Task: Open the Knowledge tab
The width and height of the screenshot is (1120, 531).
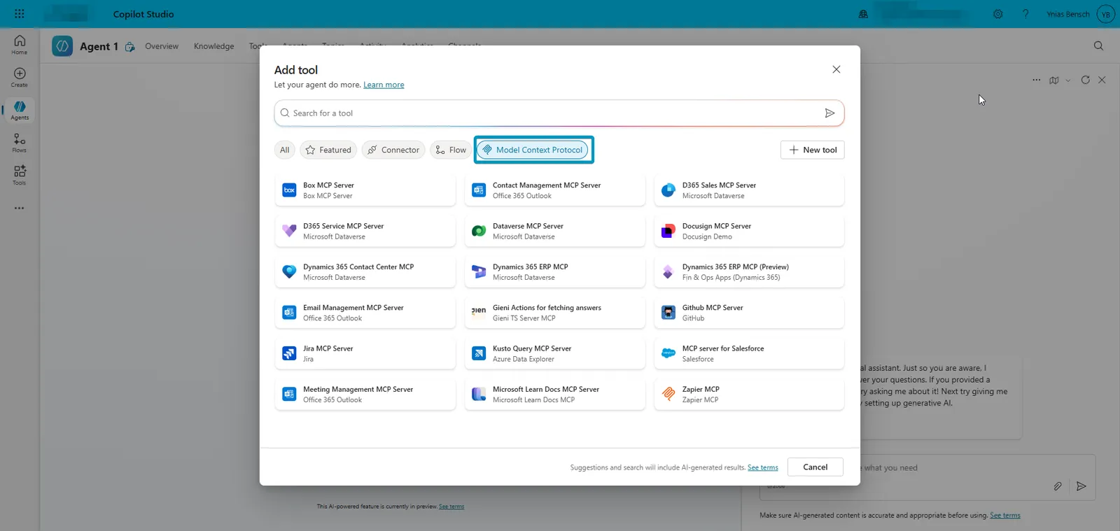Action: coord(214,46)
